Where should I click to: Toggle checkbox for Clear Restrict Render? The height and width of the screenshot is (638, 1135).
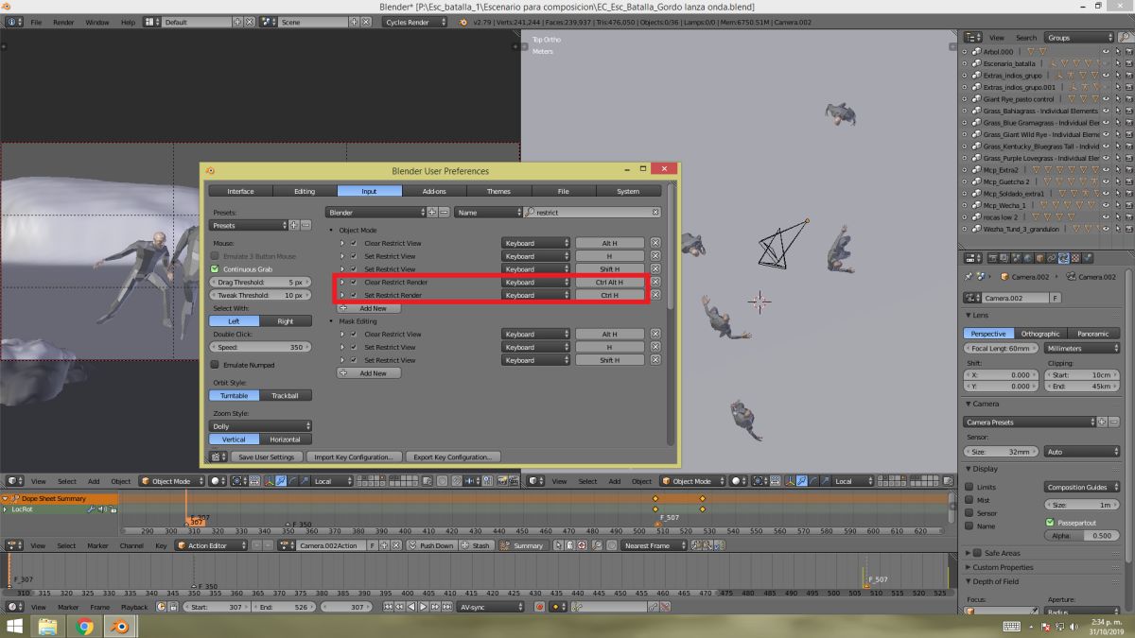(x=354, y=282)
